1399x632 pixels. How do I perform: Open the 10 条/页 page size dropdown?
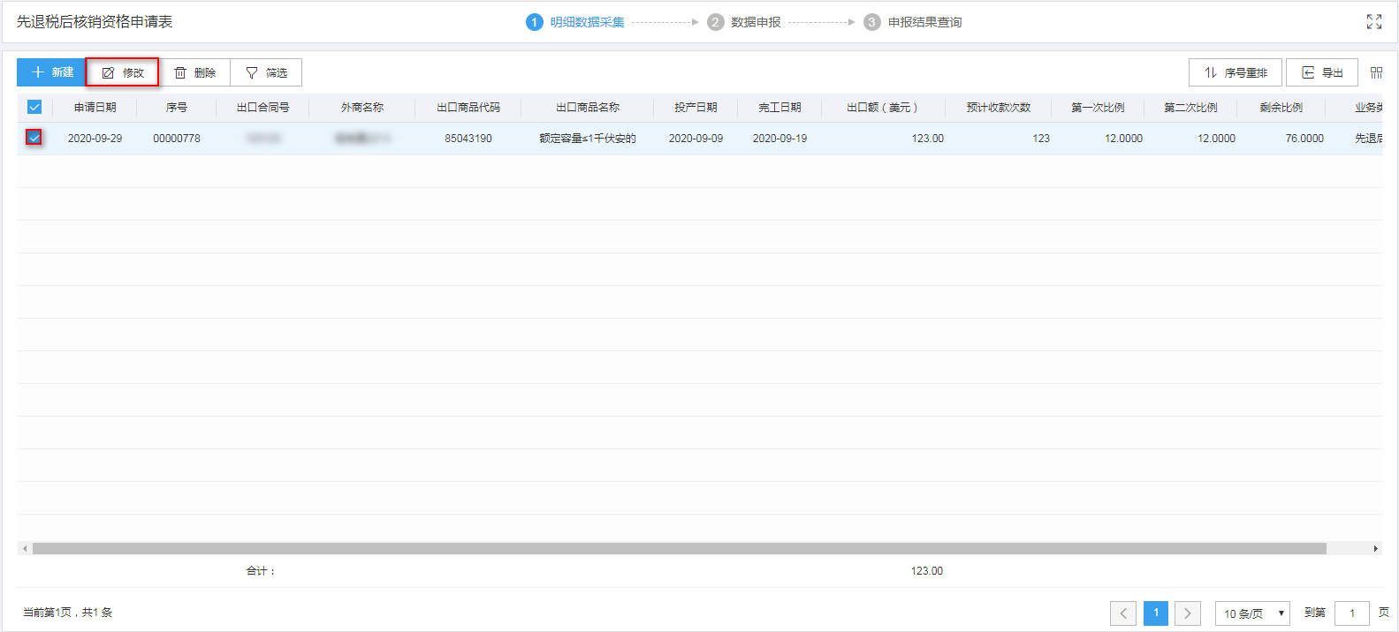(x=1252, y=613)
